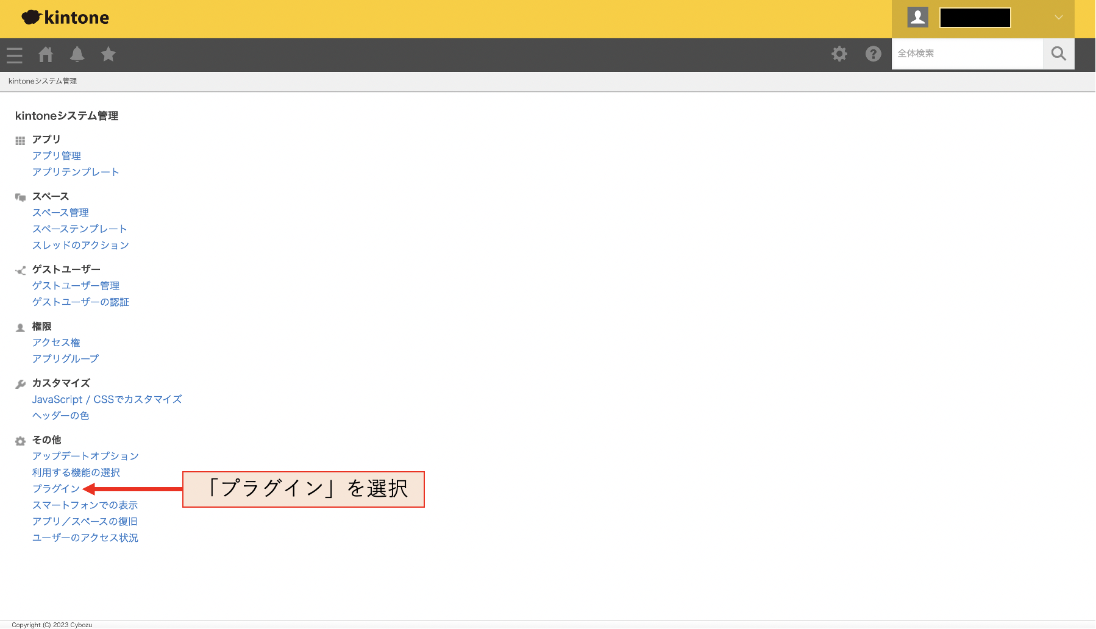
Task: Open the スレッドのアクション link
Action: (80, 245)
